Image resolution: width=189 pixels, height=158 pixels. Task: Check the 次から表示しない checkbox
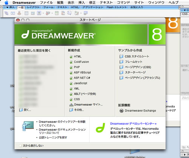click(x=20, y=146)
